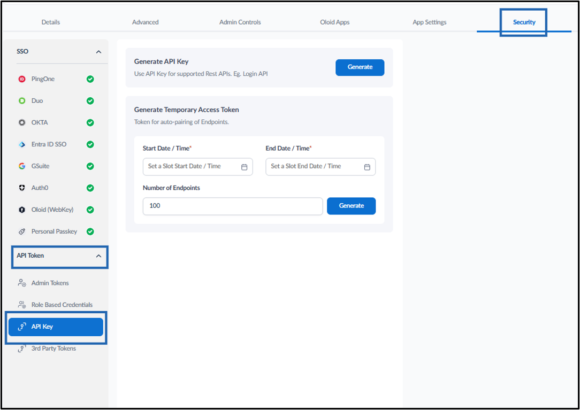Click Generate button for API Key

coord(360,67)
